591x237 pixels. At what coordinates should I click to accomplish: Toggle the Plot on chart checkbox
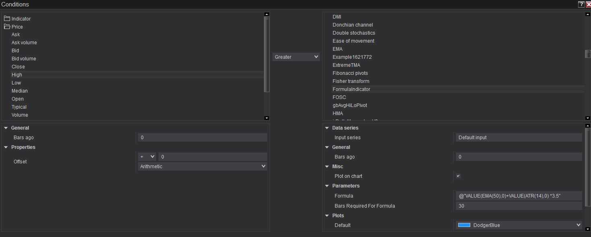coord(458,176)
